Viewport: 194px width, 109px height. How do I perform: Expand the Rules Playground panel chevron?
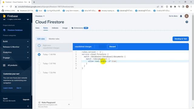69,104
